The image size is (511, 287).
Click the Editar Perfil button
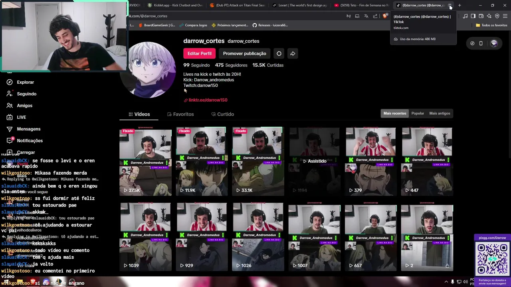200,53
